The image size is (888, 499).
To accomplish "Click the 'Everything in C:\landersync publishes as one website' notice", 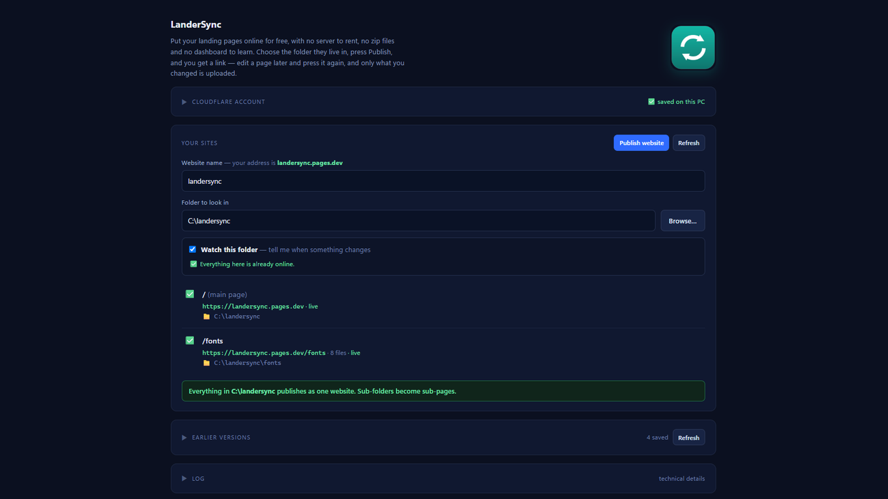I will click(443, 391).
